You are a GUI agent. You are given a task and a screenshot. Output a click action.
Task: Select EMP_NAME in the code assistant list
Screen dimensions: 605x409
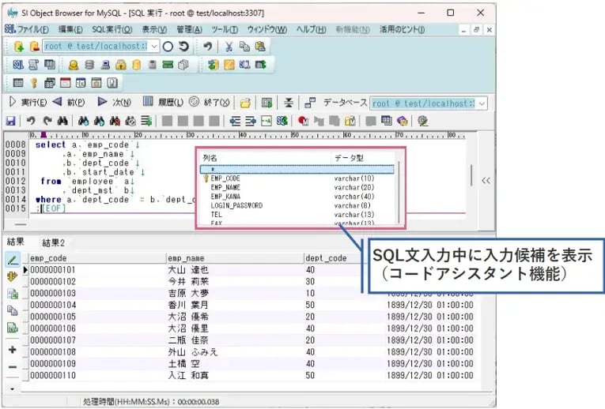225,187
